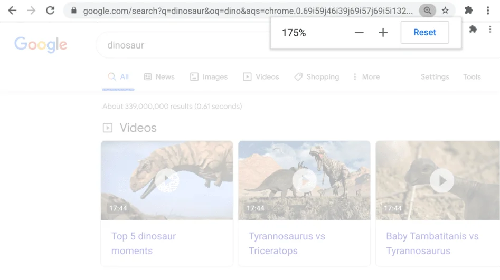Increase zoom with plus button
500x280 pixels.
[383, 33]
